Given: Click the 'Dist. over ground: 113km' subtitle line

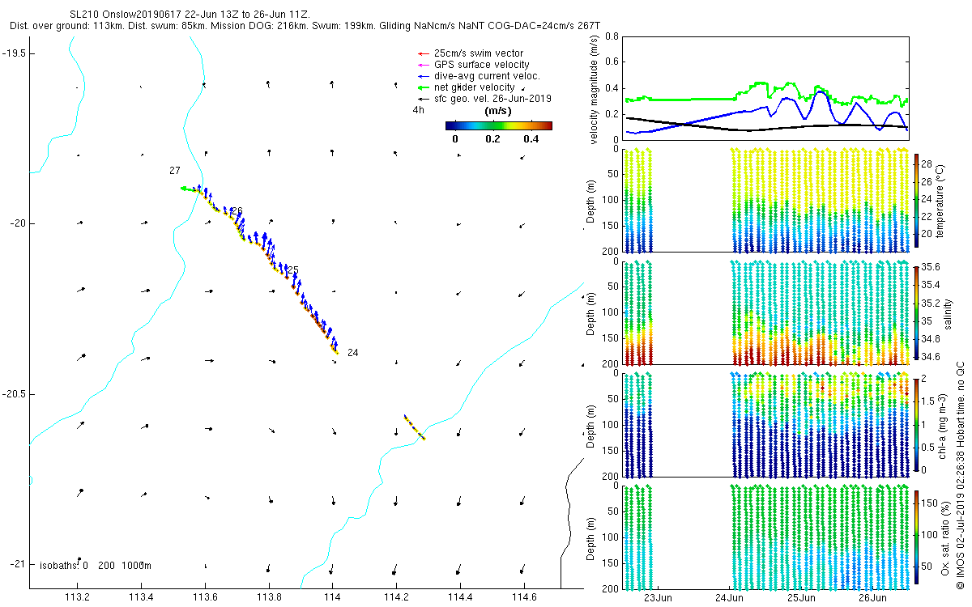Looking at the screenshot, I should point(306,26).
